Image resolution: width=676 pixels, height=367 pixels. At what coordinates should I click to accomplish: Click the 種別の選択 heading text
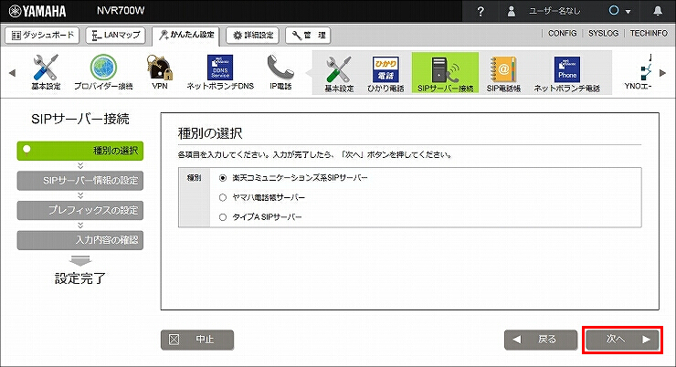(x=210, y=133)
